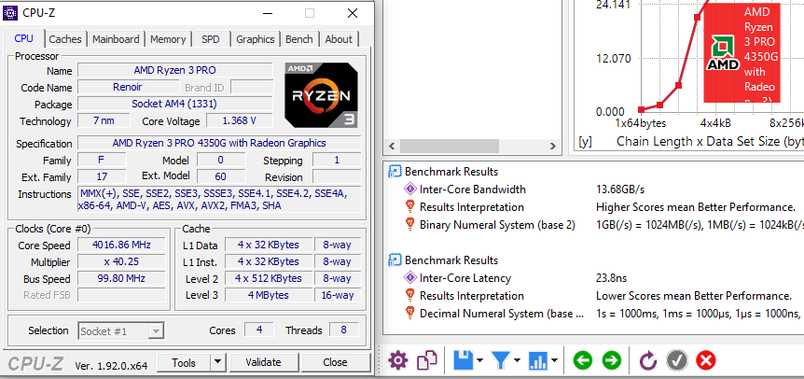Click the grey checkmark OK icon
Viewport: 804px width, 379px height.
(x=677, y=359)
